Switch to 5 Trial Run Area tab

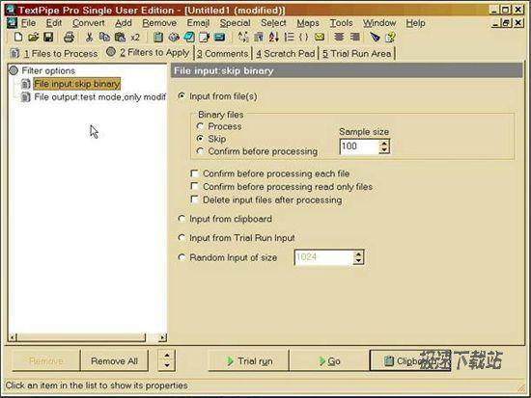(x=356, y=53)
